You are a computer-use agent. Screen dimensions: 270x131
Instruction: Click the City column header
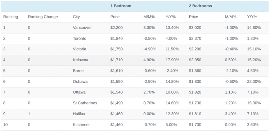coord(76,17)
